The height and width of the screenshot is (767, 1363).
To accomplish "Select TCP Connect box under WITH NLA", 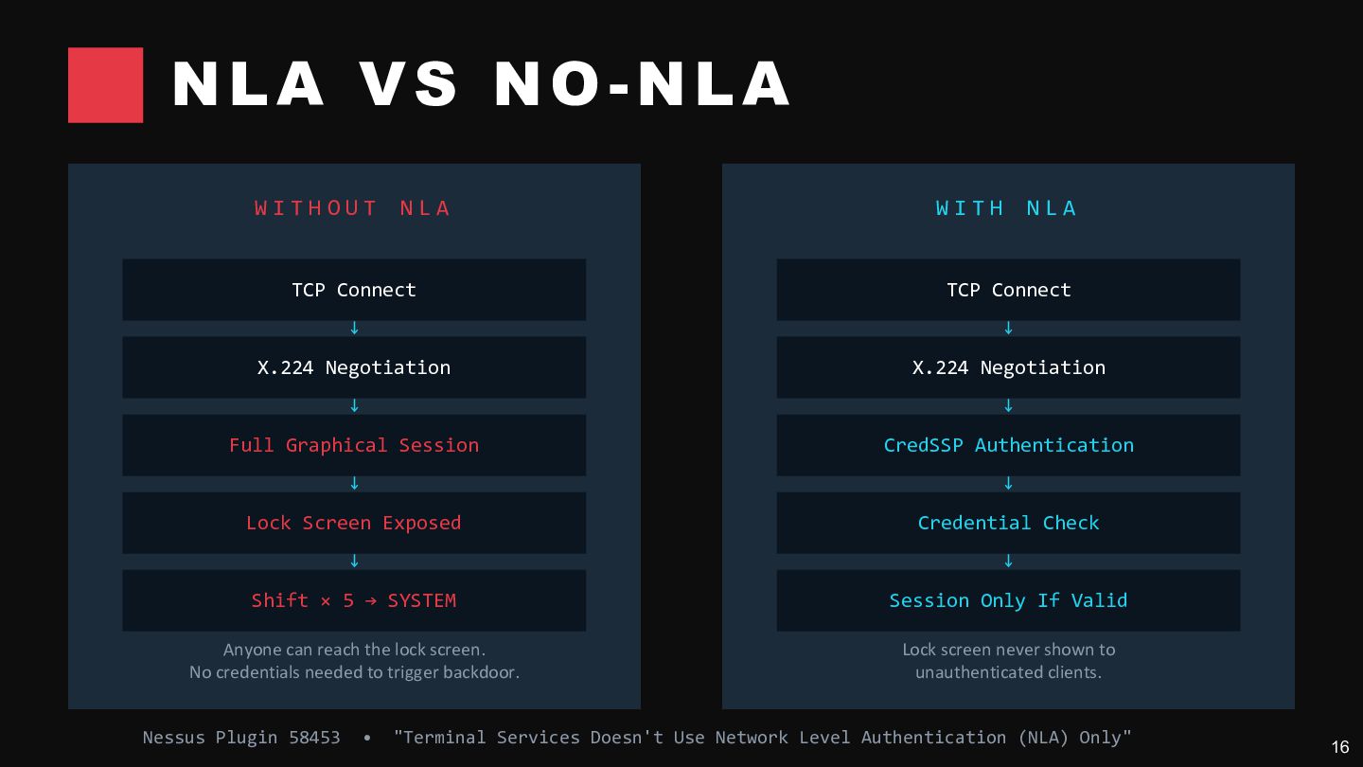I will pos(1008,290).
